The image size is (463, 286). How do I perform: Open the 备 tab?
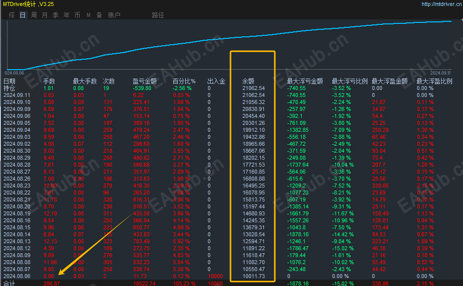pos(99,15)
